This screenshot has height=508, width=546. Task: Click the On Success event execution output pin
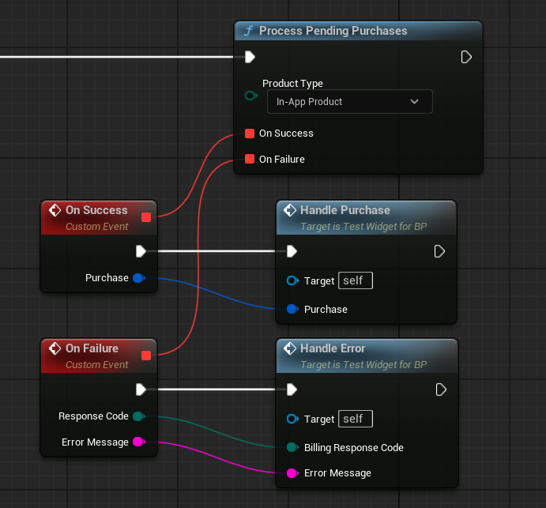[x=141, y=251]
